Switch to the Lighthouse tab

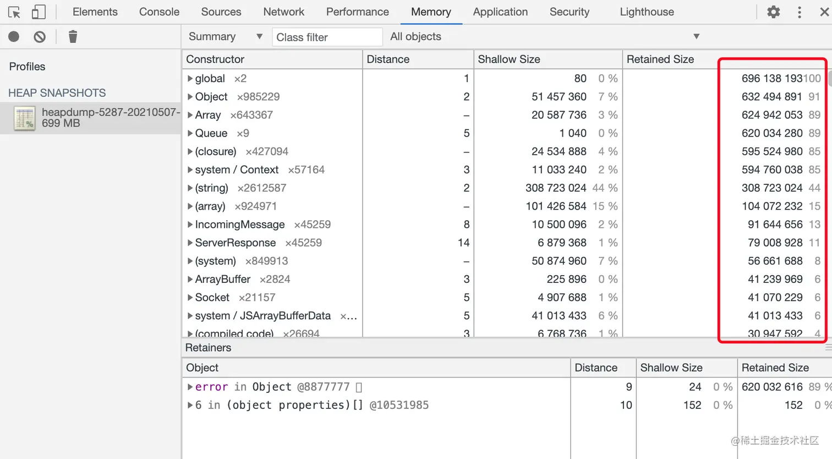point(647,12)
